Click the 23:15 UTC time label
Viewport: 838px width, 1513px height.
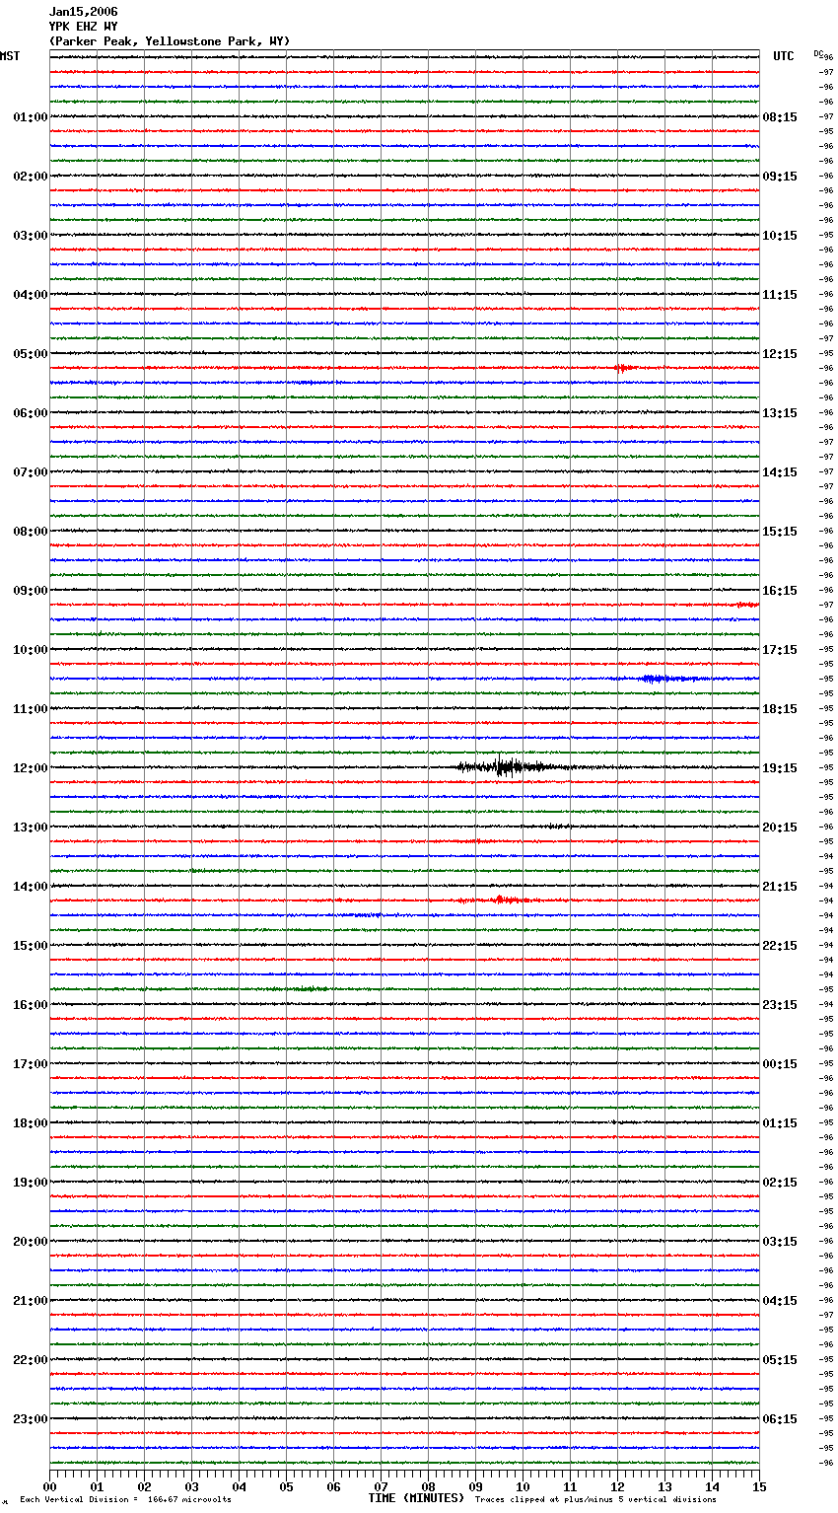(780, 1005)
